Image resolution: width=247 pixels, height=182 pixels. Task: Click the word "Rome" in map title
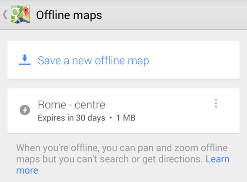52,105
